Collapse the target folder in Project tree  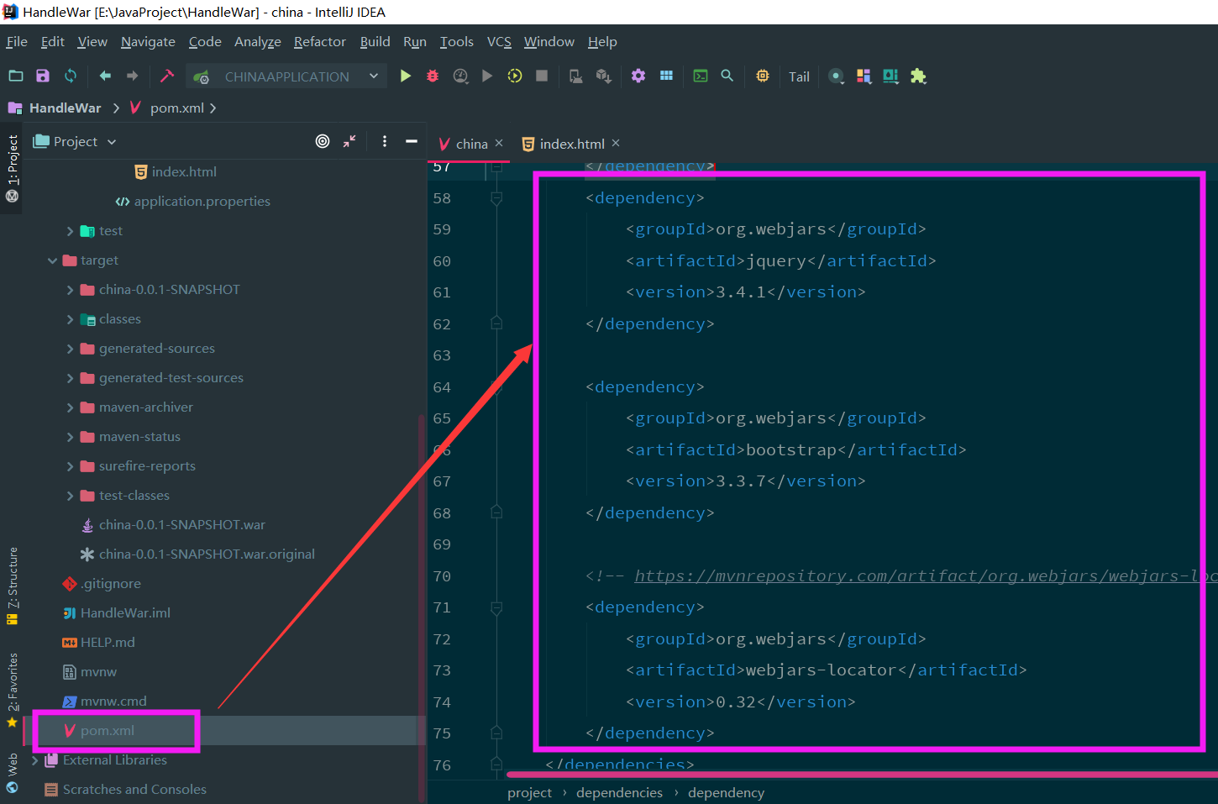(52, 260)
